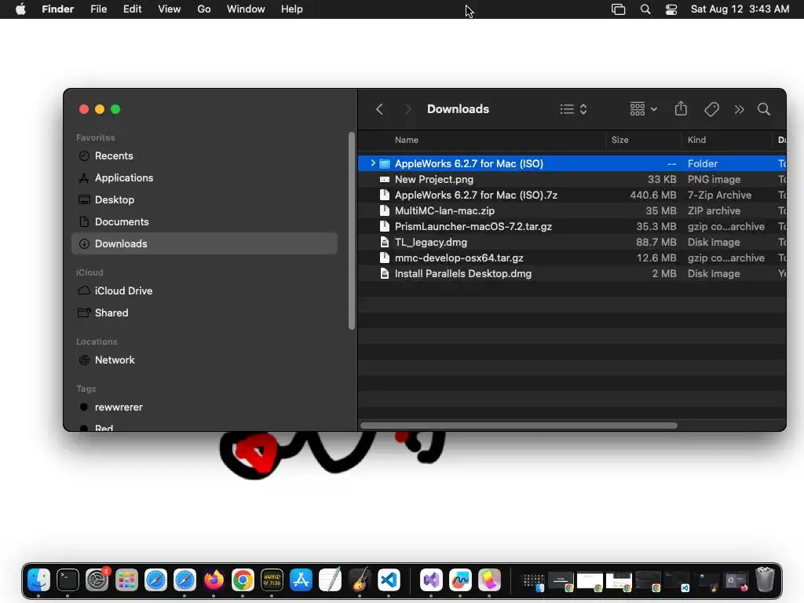Open Console app from the Dock
804x603 pixels.
click(x=272, y=580)
